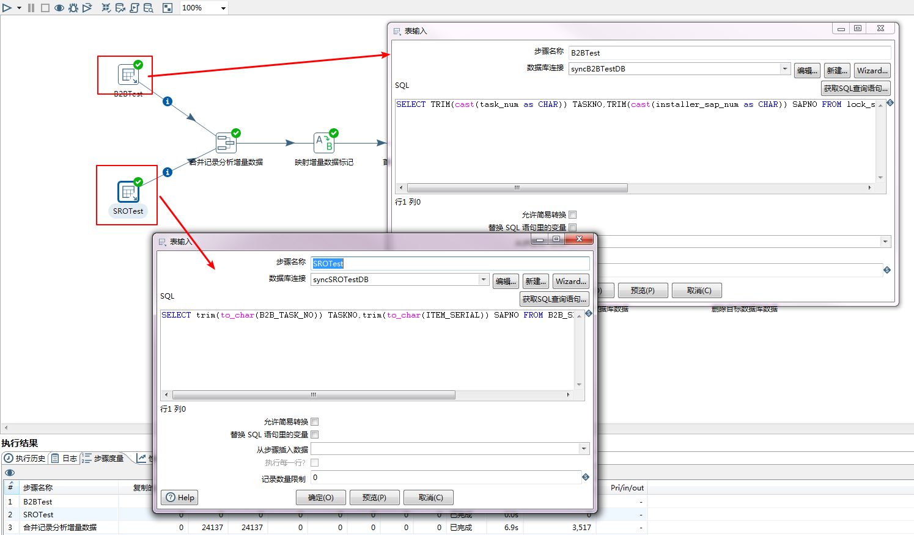Select the 映射增量数据标记 value mapper step icon
Viewport: 914px width, 535px height.
324,143
